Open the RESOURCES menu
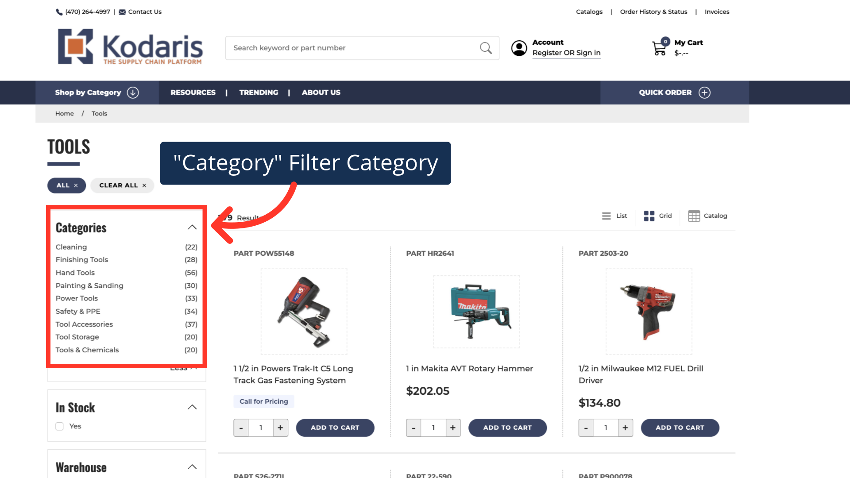The width and height of the screenshot is (850, 478). pyautogui.click(x=193, y=93)
